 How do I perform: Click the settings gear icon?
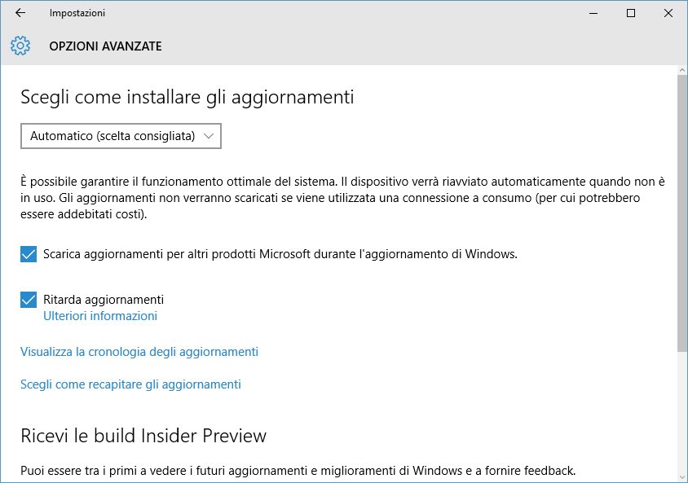click(x=20, y=46)
